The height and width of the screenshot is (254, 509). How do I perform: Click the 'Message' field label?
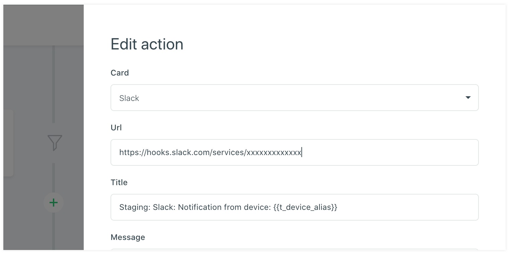(128, 237)
